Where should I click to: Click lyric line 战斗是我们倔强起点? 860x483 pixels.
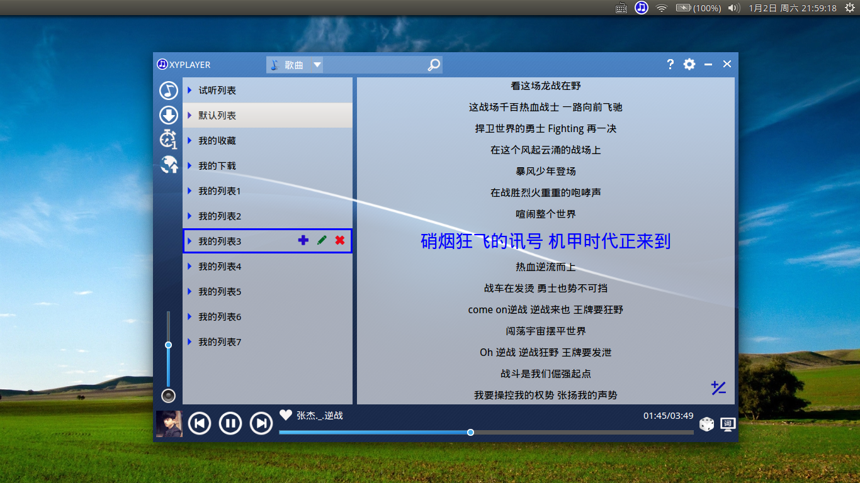coord(546,374)
